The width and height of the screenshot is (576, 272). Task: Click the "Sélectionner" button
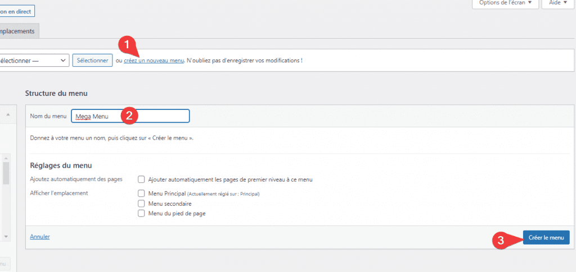[x=92, y=61]
